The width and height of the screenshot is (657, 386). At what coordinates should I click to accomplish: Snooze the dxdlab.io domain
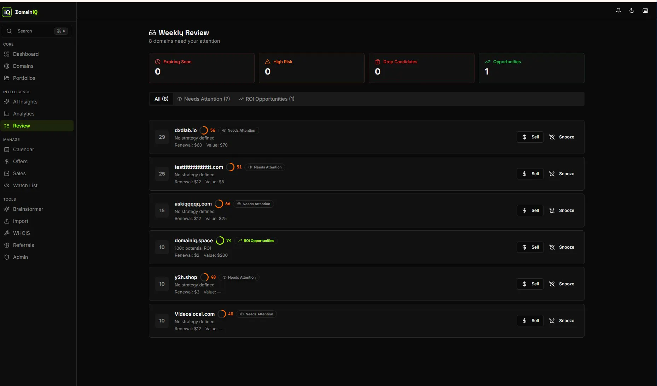click(x=562, y=137)
